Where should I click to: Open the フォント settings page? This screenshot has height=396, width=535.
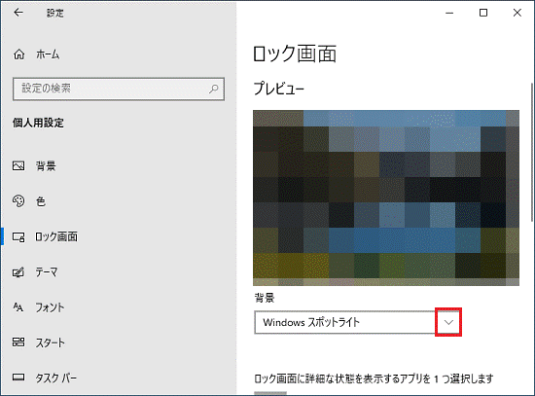[50, 307]
